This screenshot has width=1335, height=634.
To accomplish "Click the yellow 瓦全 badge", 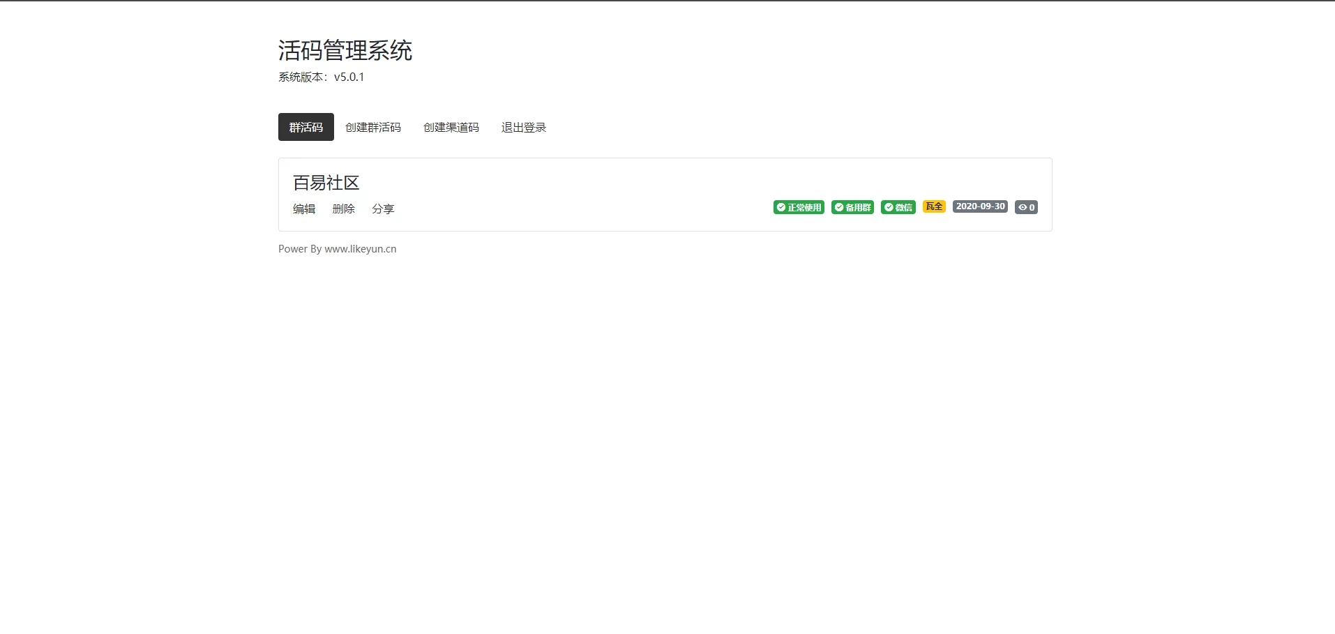I will 934,206.
